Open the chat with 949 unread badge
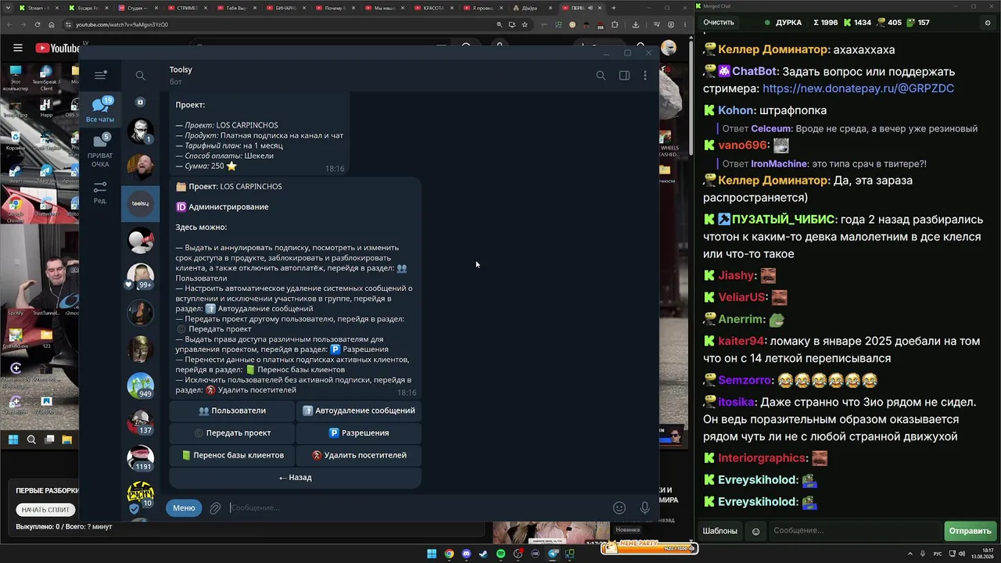The width and height of the screenshot is (1001, 563). click(x=141, y=385)
